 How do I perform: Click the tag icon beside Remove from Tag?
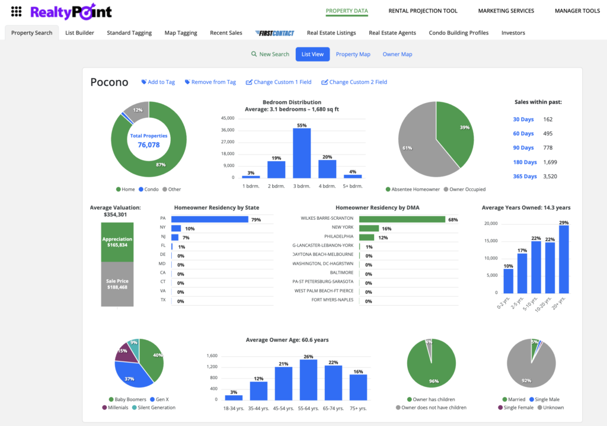[187, 82]
